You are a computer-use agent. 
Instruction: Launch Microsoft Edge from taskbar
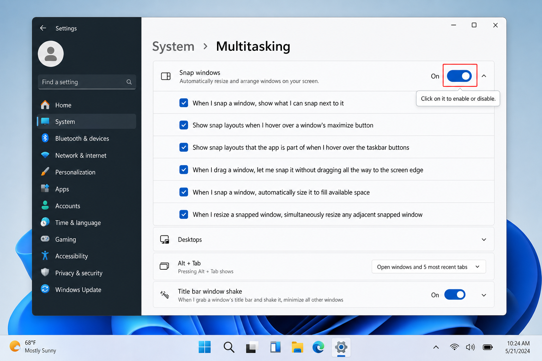click(319, 347)
